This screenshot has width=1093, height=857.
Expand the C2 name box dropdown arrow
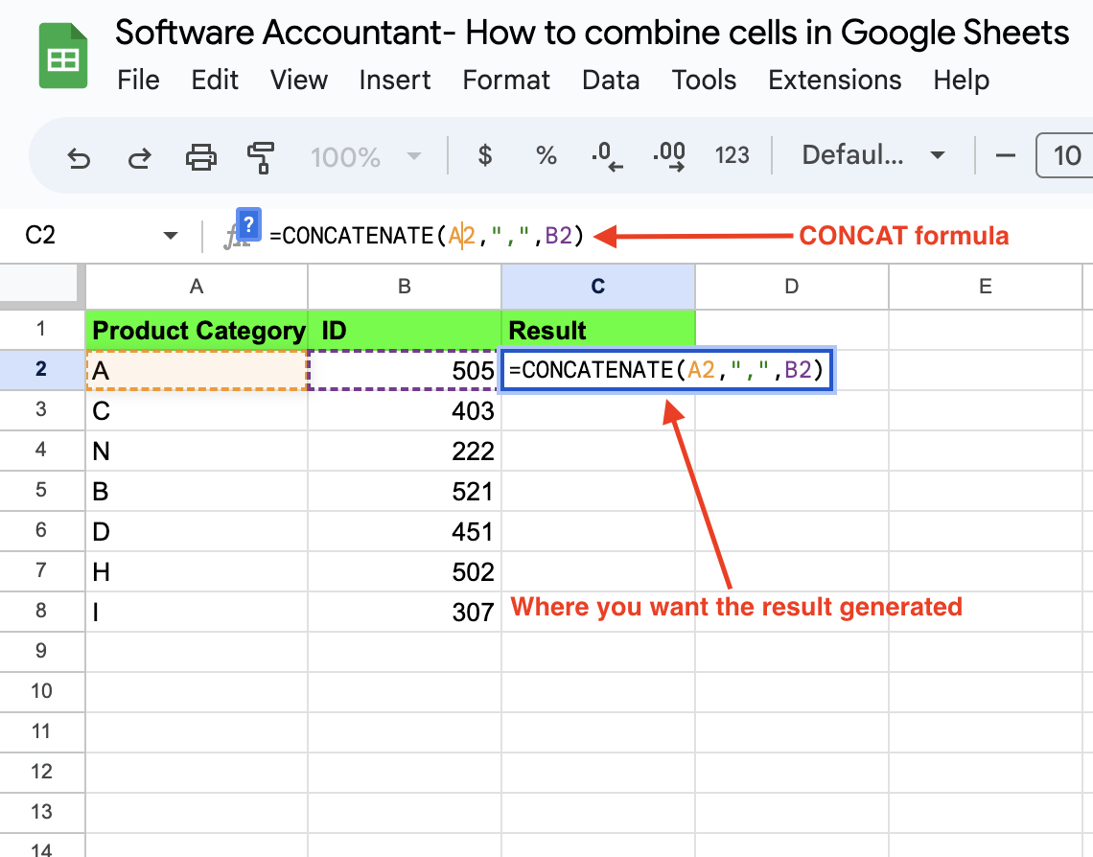(170, 236)
